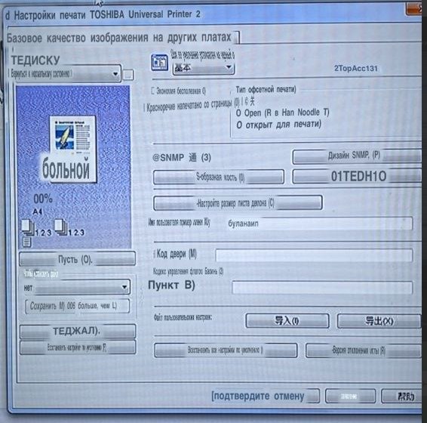This screenshot has height=423, width=427.
Task: Click the A4 paper size label in preview
Action: coord(38,211)
